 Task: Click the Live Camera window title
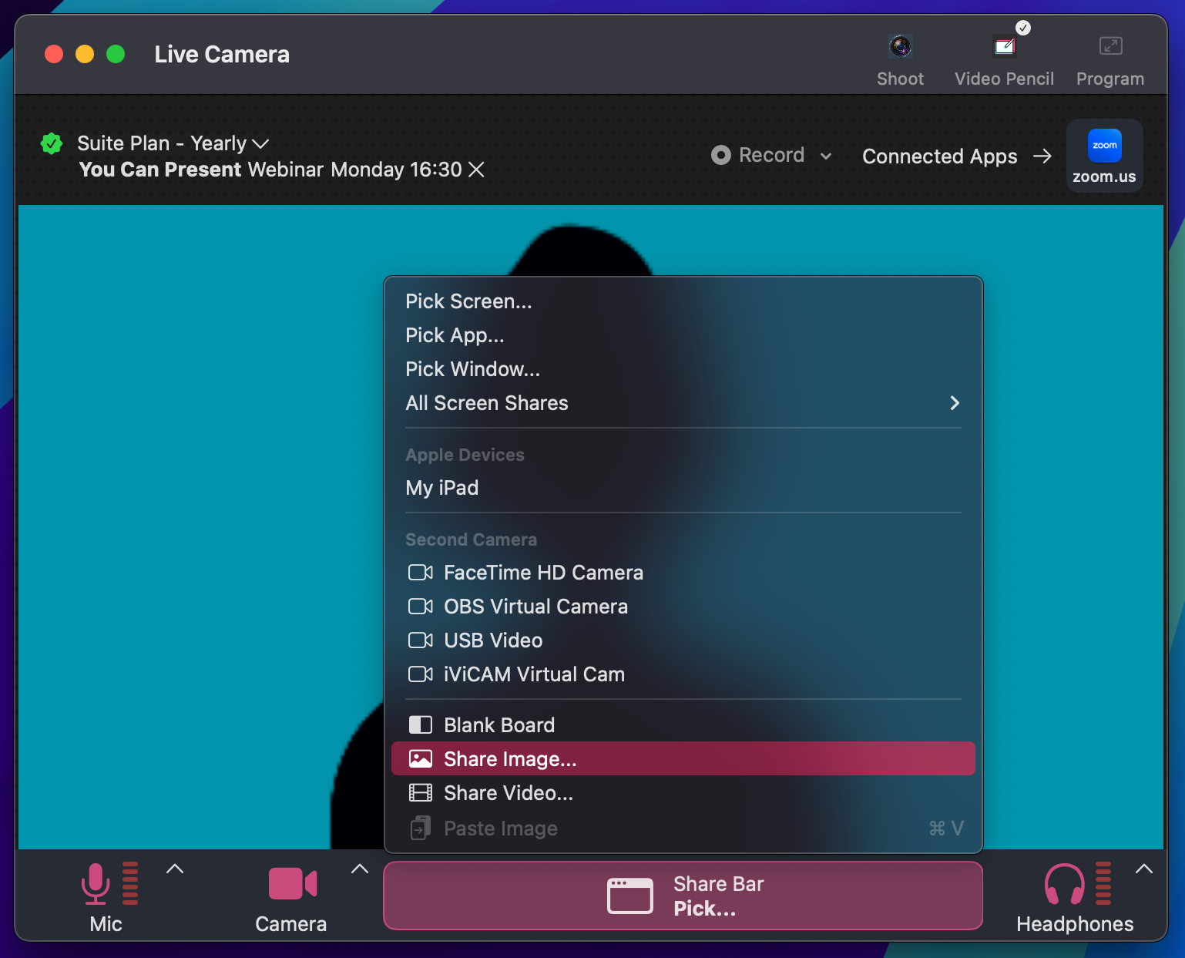tap(222, 54)
